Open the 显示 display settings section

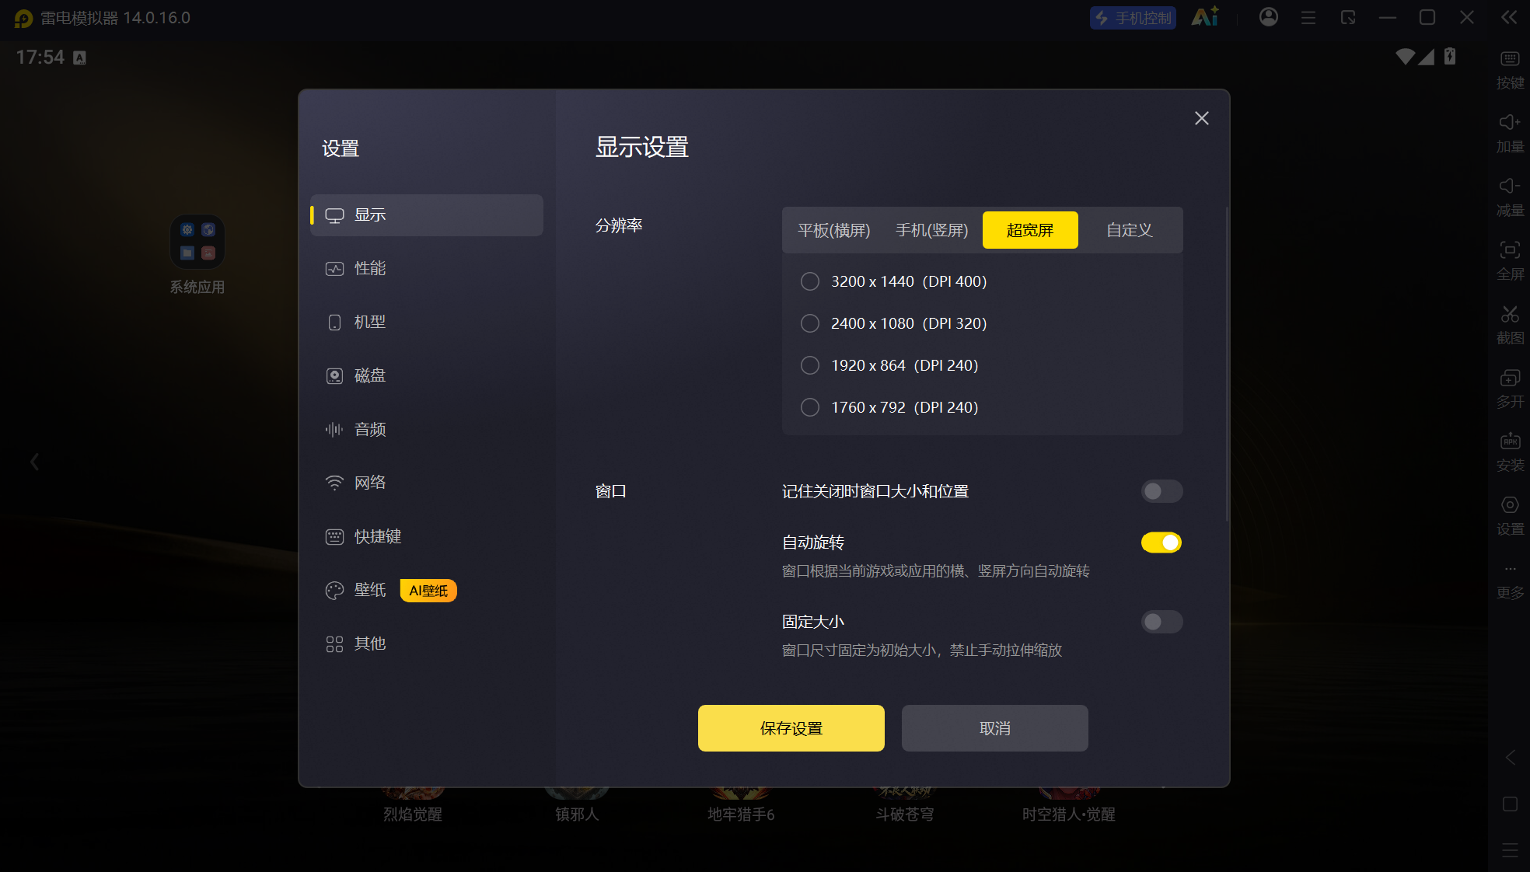(x=426, y=215)
